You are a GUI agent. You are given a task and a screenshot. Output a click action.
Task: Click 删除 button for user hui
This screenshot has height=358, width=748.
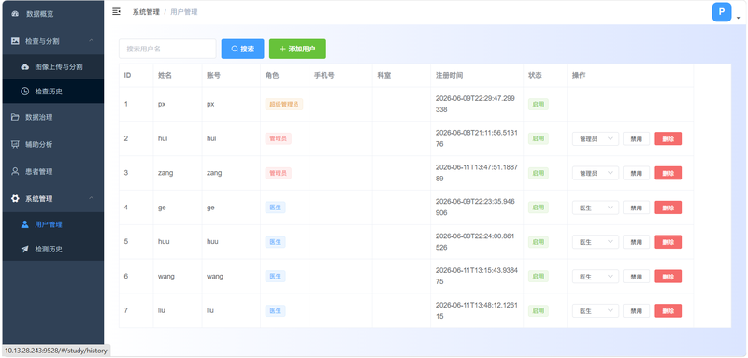tap(668, 138)
